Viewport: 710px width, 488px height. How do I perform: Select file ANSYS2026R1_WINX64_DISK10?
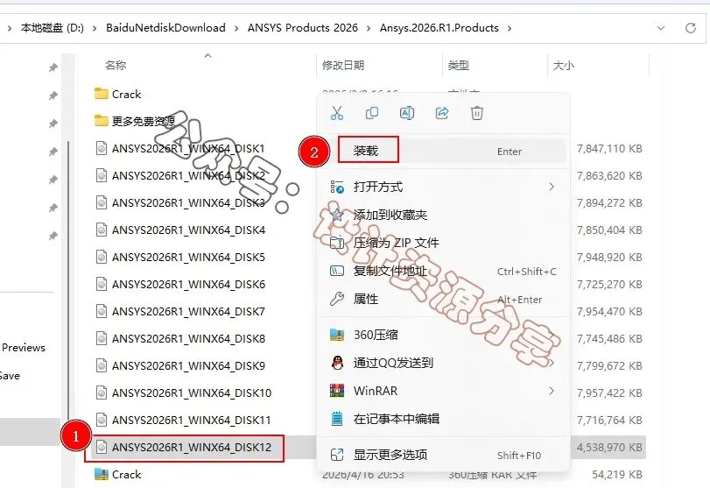point(192,393)
